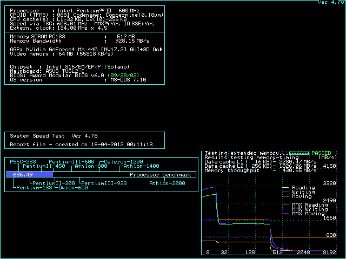Click the Athlon-800 benchmark label
346x259 pixels.
coord(91,166)
